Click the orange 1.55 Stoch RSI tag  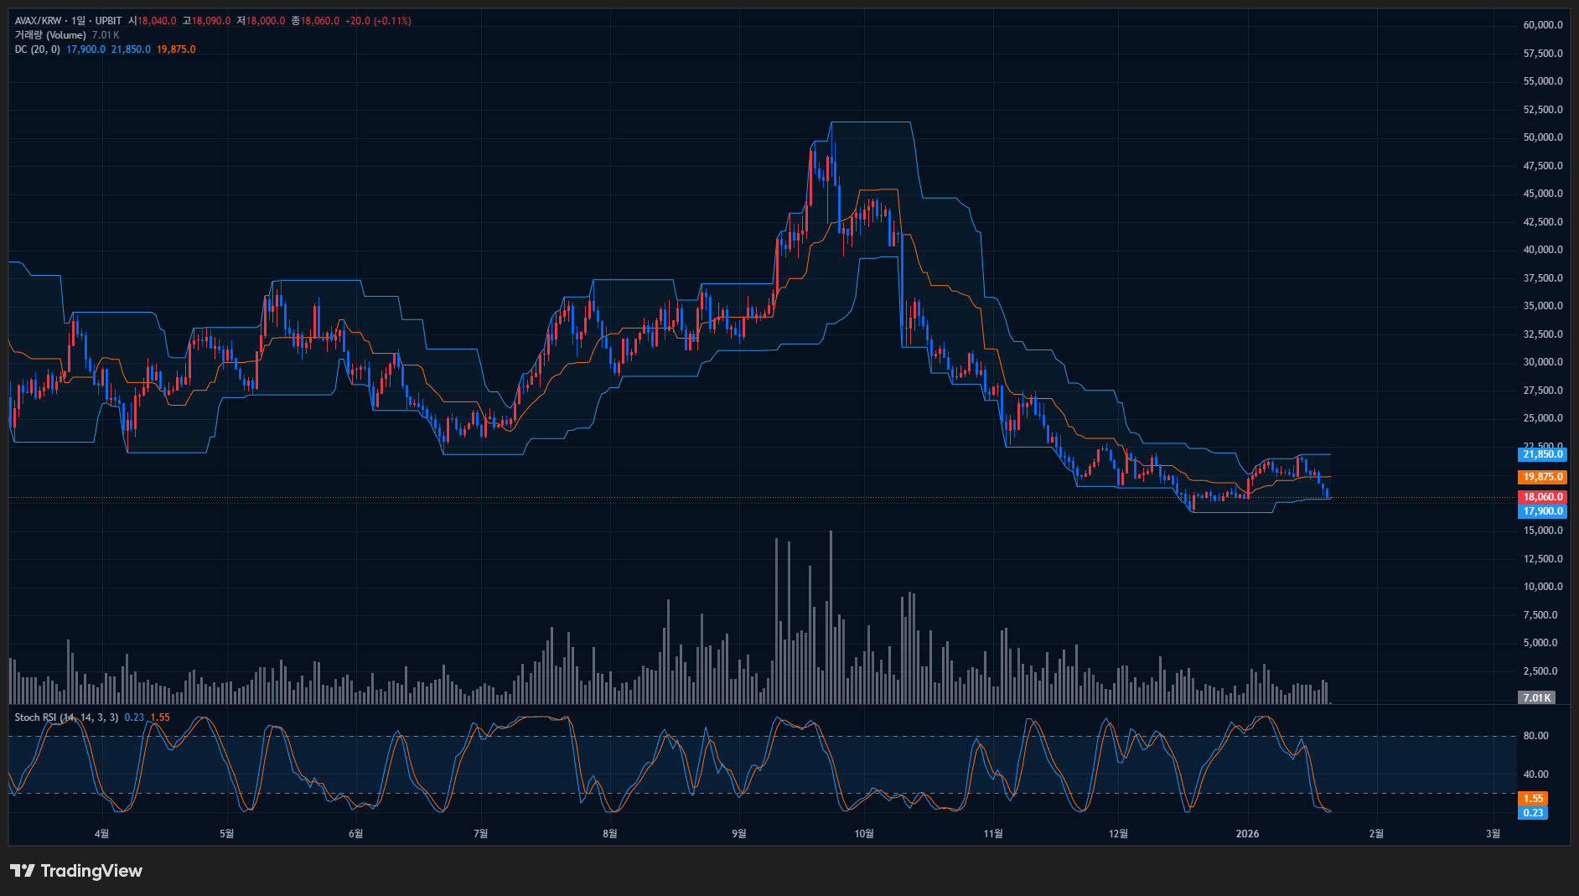(x=1533, y=799)
